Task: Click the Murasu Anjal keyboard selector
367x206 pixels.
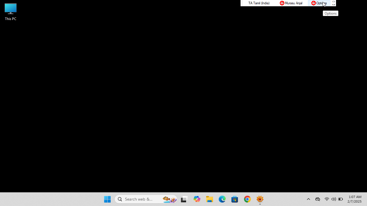Action: (x=291, y=3)
